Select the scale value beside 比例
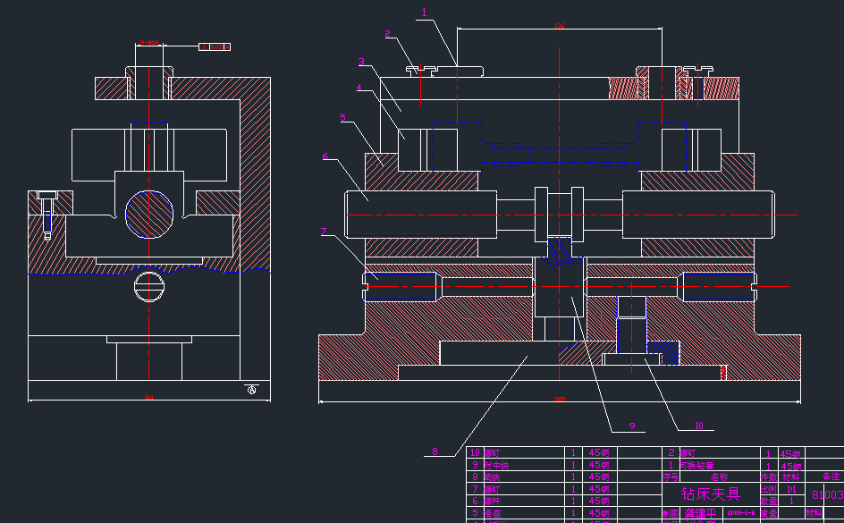 click(791, 489)
